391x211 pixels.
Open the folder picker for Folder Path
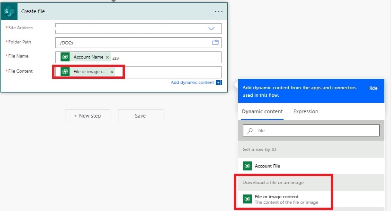215,42
